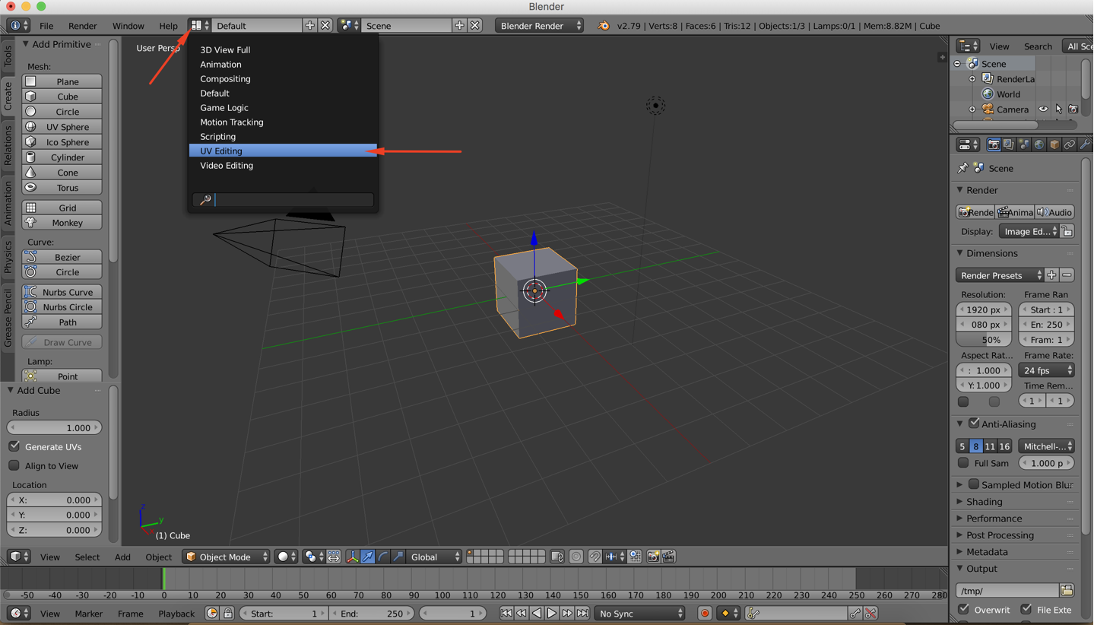Pin the Scene context with pin icon

pos(963,168)
